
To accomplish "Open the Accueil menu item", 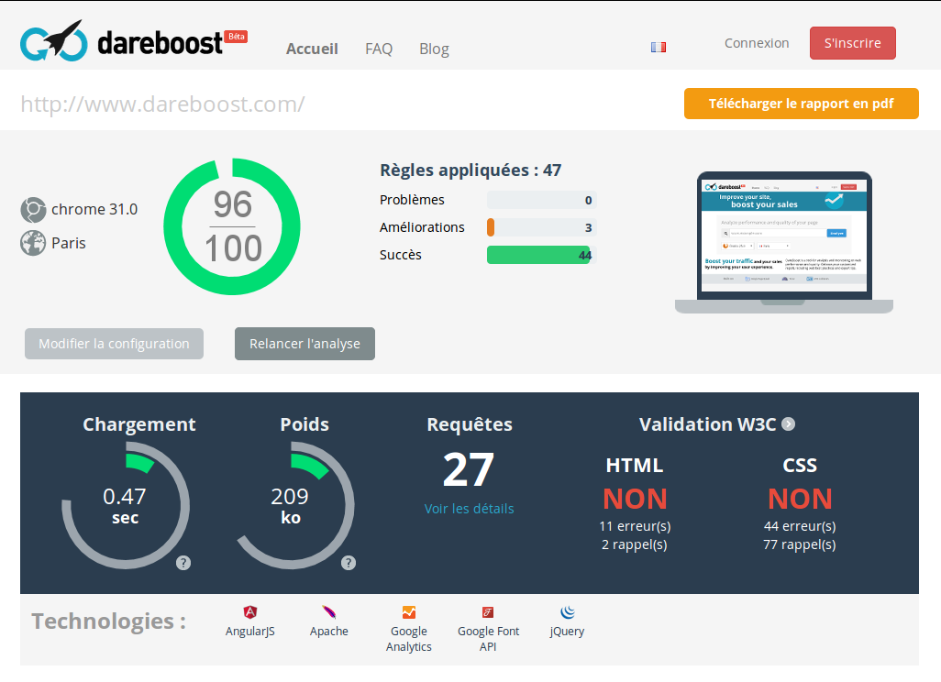I will click(x=312, y=49).
